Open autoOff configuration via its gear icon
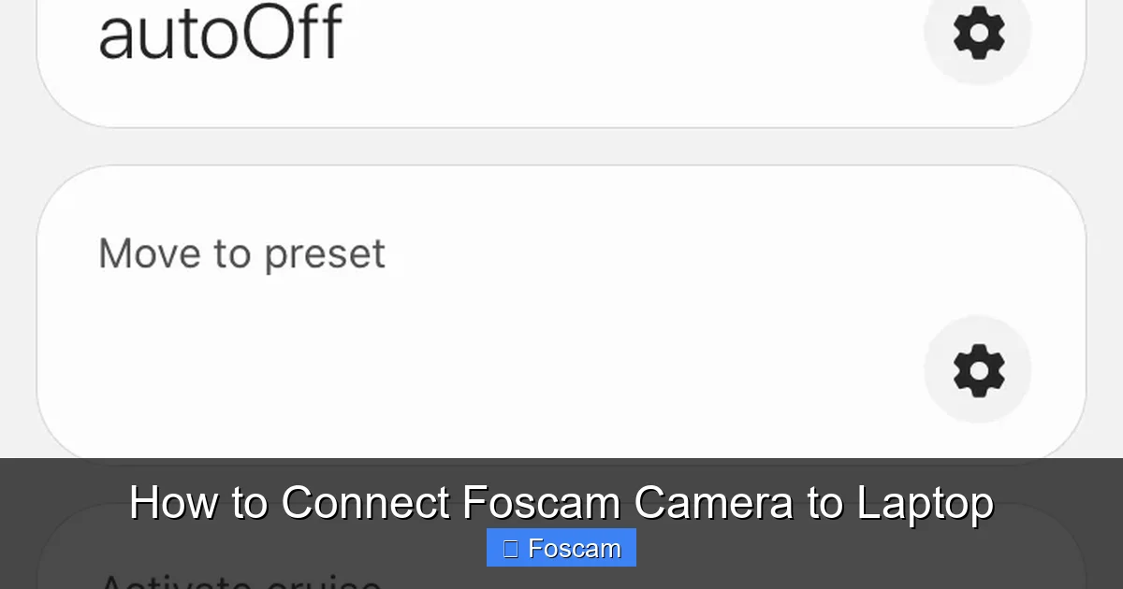 977,35
